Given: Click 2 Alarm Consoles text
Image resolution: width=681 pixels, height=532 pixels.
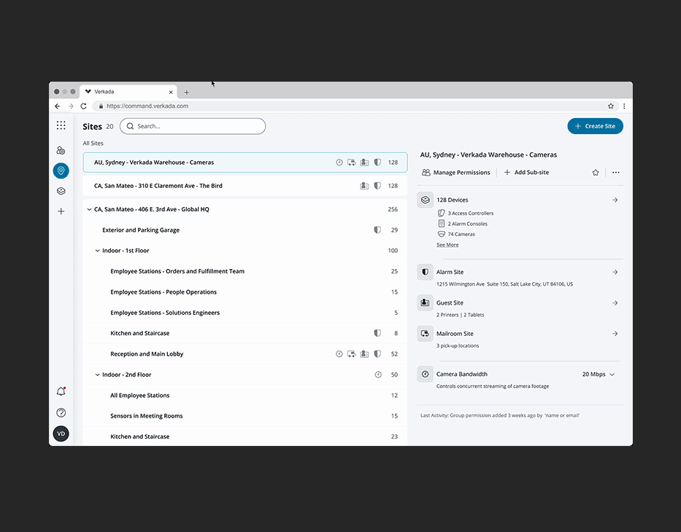Looking at the screenshot, I should coord(467,224).
